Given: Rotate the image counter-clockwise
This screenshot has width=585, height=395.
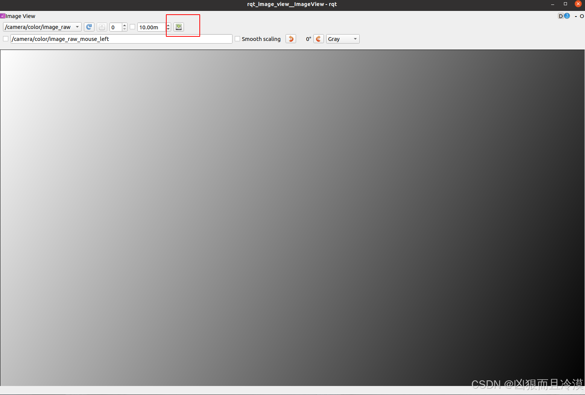Looking at the screenshot, I should tap(291, 39).
